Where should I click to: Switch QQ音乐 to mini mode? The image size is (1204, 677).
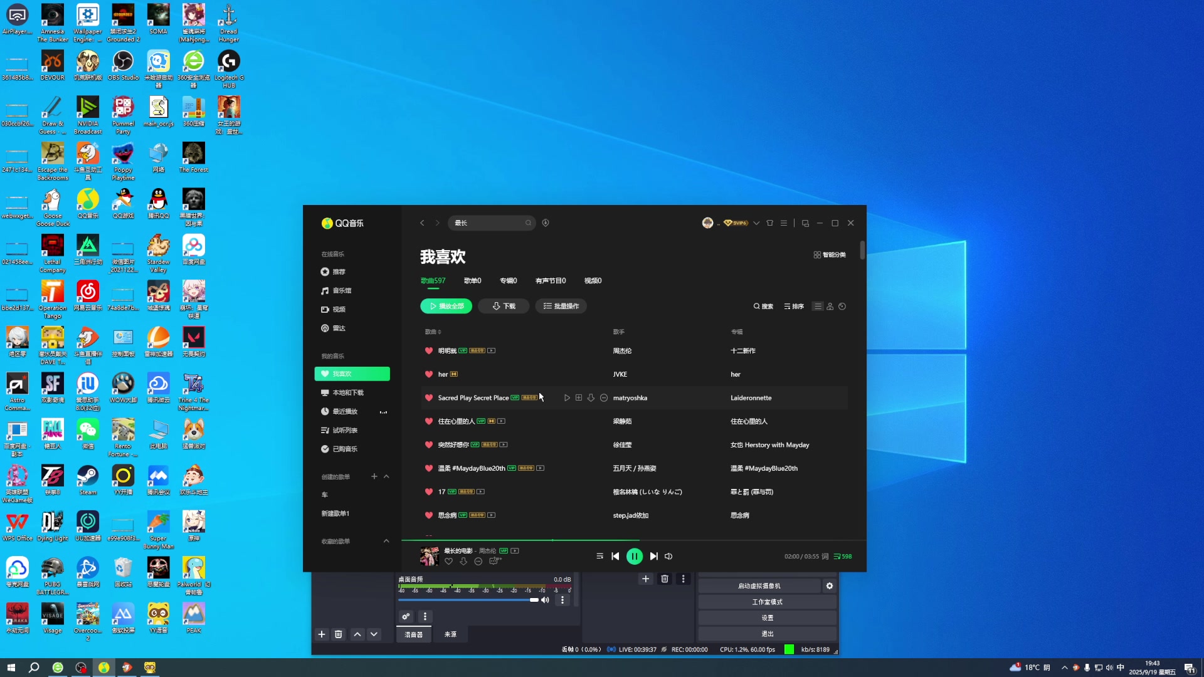[805, 223]
